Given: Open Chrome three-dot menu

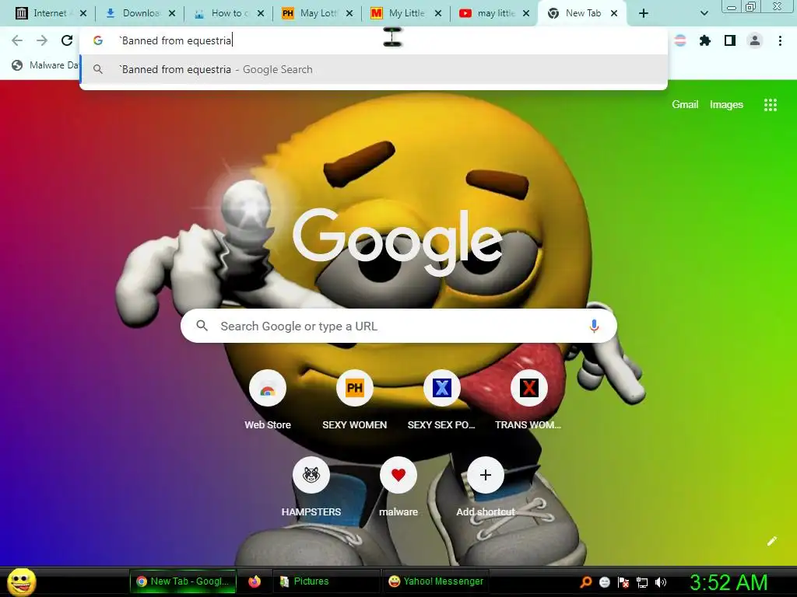Looking at the screenshot, I should [x=780, y=40].
